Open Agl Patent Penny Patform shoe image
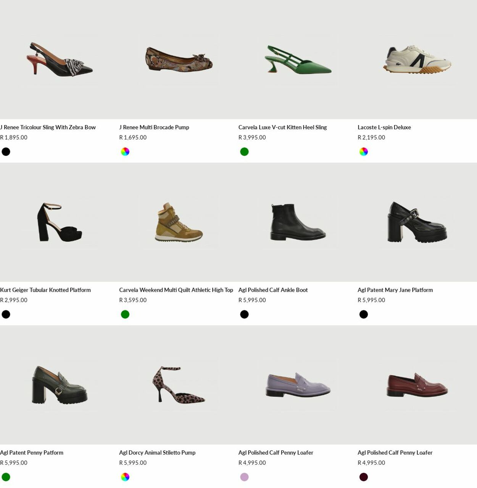 coord(60,385)
